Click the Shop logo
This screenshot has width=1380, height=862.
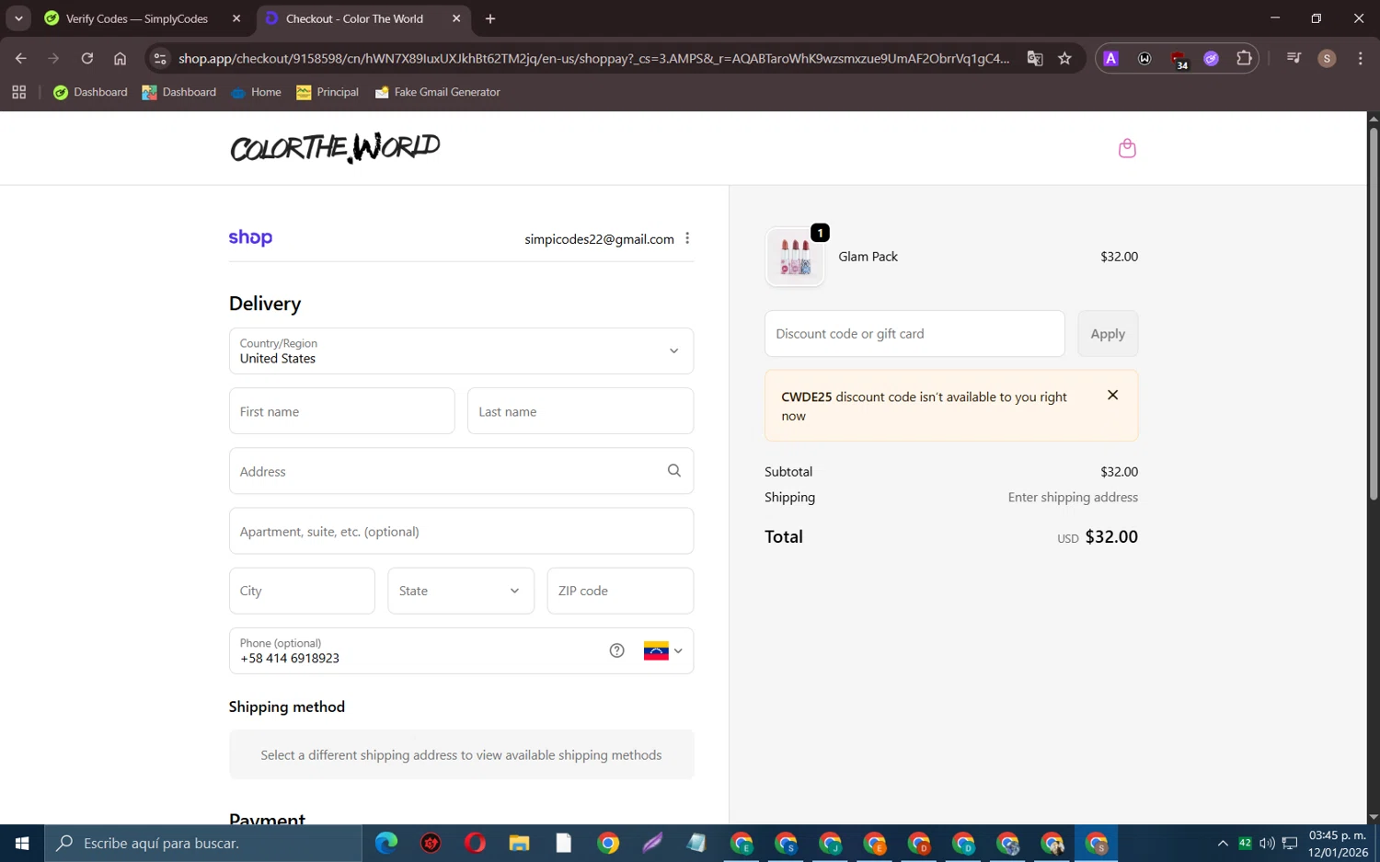[x=250, y=237]
